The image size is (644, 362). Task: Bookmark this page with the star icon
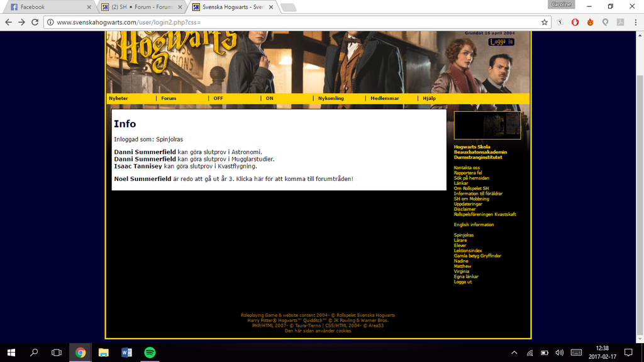pos(544,22)
